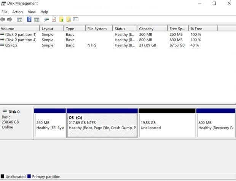Sort volumes by the Capacity column header
The height and width of the screenshot is (181, 236).
151,29
